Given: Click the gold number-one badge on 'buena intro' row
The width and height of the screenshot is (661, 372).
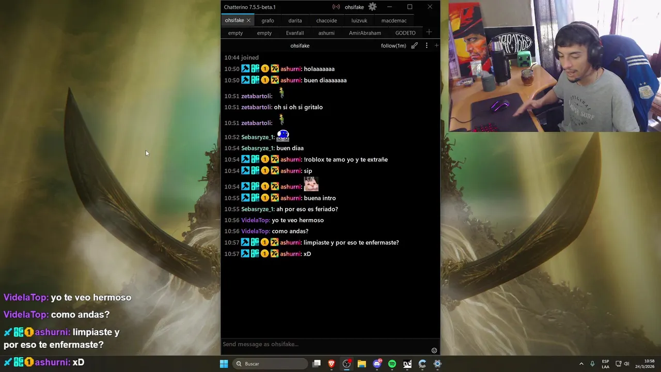Looking at the screenshot, I should [265, 198].
